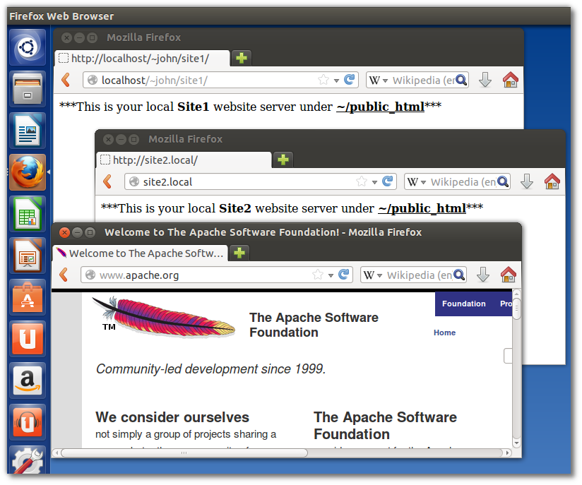Screen dimensions: 582x485
Task: Click the Firefox icon in the launcher
Action: (28, 172)
